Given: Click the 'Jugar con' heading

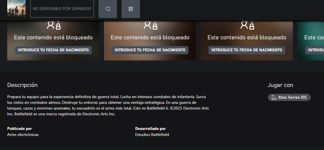Looking at the screenshot, I should (x=280, y=85).
